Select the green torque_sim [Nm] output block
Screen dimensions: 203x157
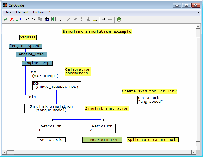click(102, 140)
